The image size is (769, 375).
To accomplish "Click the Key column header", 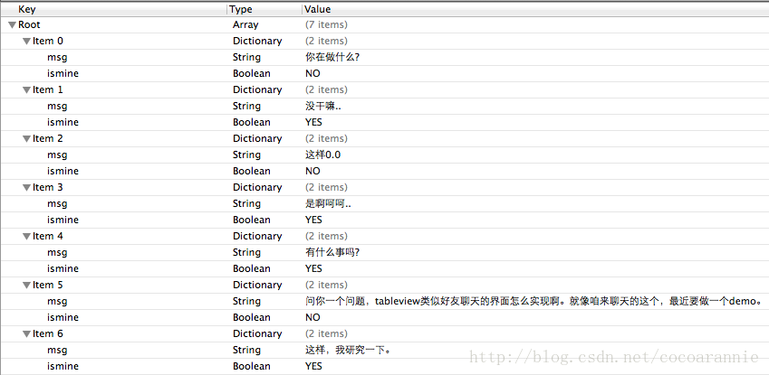I will (26, 9).
